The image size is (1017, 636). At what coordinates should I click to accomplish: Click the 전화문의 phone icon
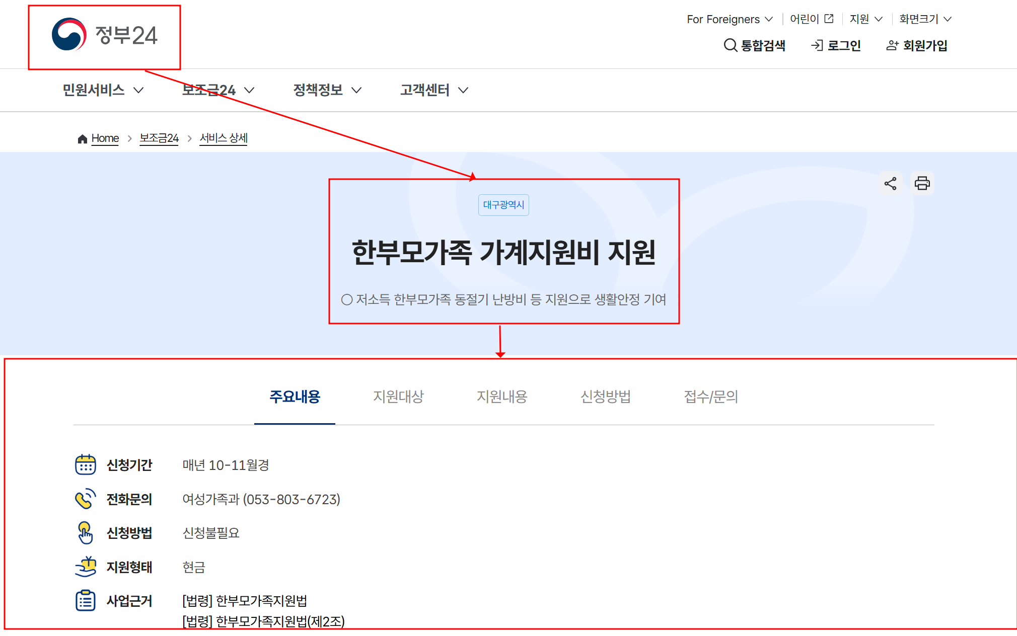coord(85,499)
